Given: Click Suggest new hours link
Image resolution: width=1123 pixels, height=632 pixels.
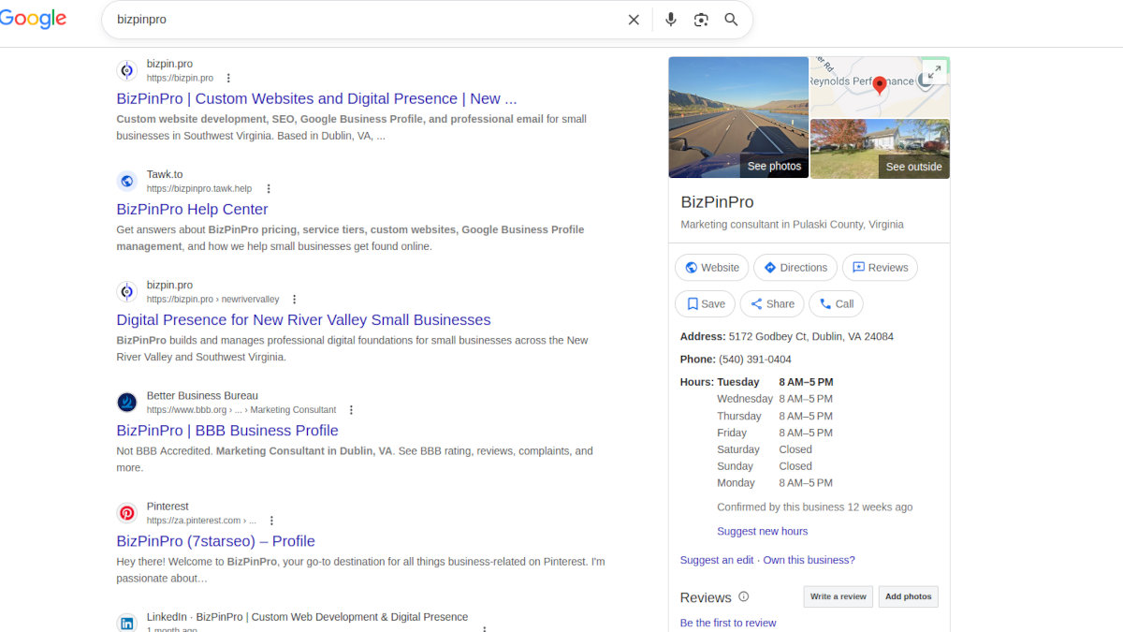Looking at the screenshot, I should click(762, 531).
